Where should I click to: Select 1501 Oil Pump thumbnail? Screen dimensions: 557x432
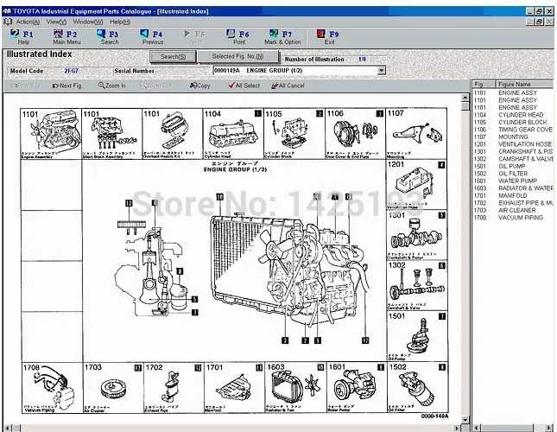[416, 336]
